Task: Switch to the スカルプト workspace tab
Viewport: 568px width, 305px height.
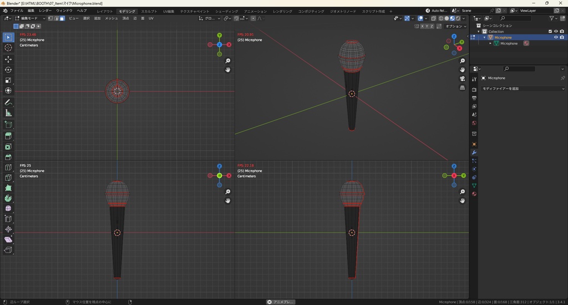Action: click(x=149, y=11)
